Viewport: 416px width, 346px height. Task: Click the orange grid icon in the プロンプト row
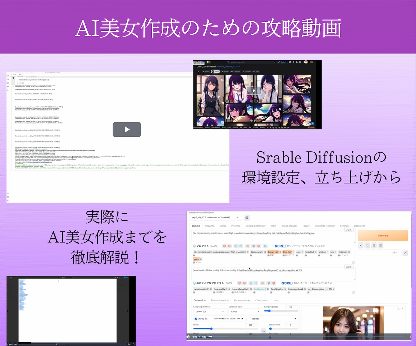pos(247,246)
